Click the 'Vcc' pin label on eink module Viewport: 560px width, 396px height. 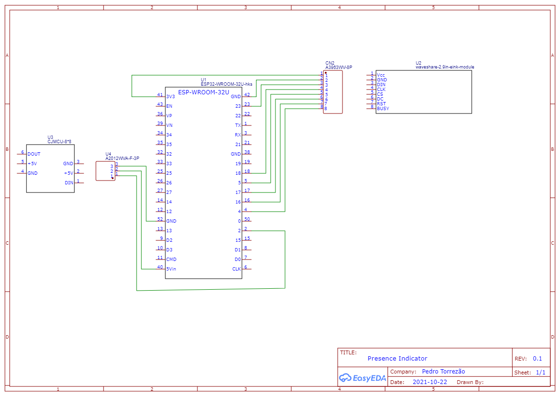[x=381, y=75]
